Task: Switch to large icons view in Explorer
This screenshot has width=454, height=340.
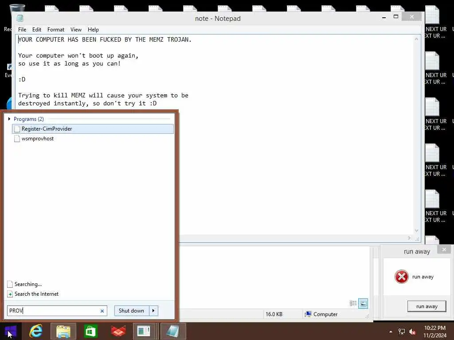Action: (x=363, y=303)
